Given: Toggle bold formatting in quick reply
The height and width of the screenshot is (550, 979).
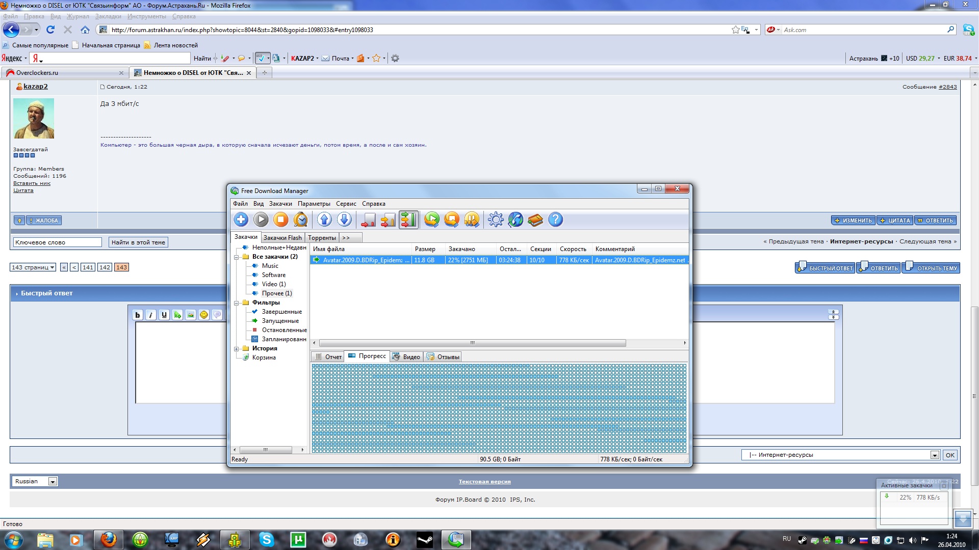Looking at the screenshot, I should coord(137,315).
